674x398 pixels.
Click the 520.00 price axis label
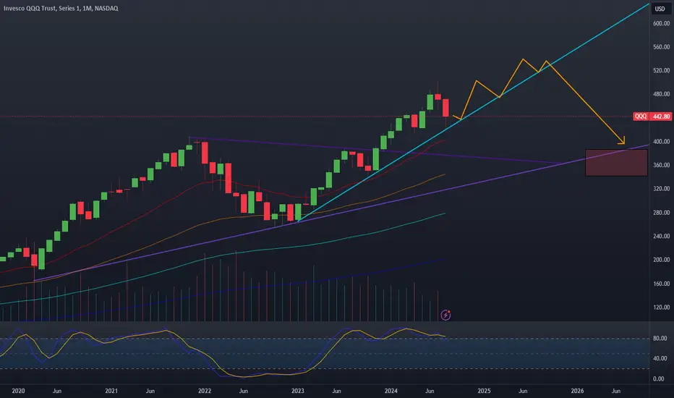point(661,71)
